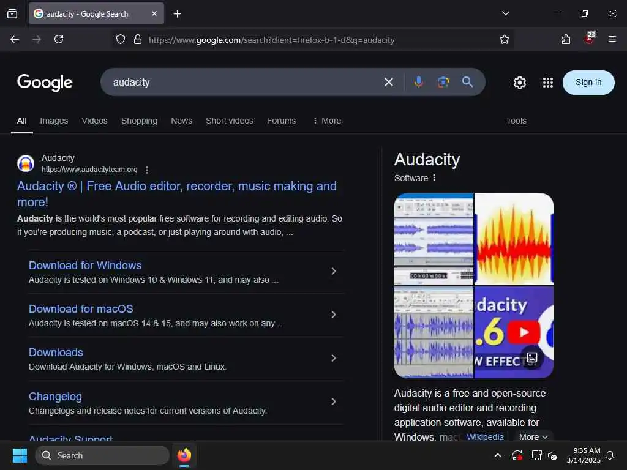Open the three-dot menu beside audacityteam.org
The height and width of the screenshot is (470, 627).
click(x=147, y=170)
